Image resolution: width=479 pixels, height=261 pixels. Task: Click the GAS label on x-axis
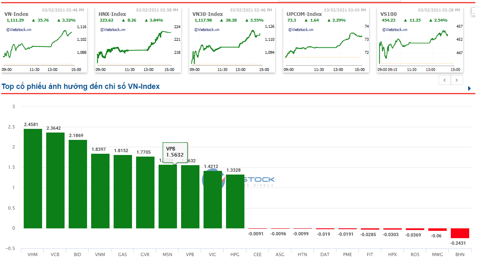click(123, 254)
